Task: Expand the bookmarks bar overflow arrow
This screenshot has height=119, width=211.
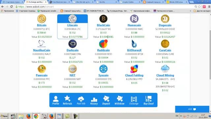Action: coord(191,11)
